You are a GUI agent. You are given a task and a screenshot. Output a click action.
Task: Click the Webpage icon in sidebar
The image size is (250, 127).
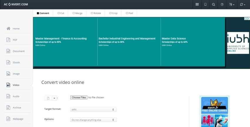coord(8,119)
